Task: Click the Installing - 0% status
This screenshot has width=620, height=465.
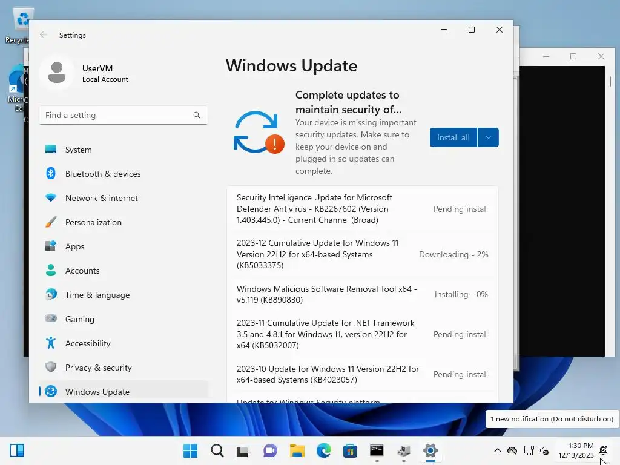Action: pos(461,294)
